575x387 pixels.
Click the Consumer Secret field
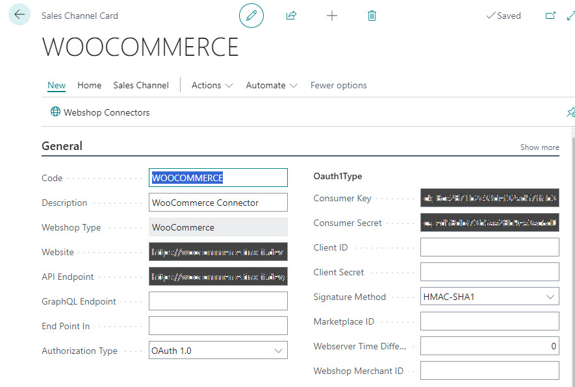(x=489, y=223)
